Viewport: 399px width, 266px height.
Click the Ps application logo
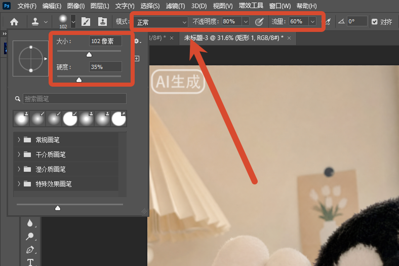[x=7, y=6]
